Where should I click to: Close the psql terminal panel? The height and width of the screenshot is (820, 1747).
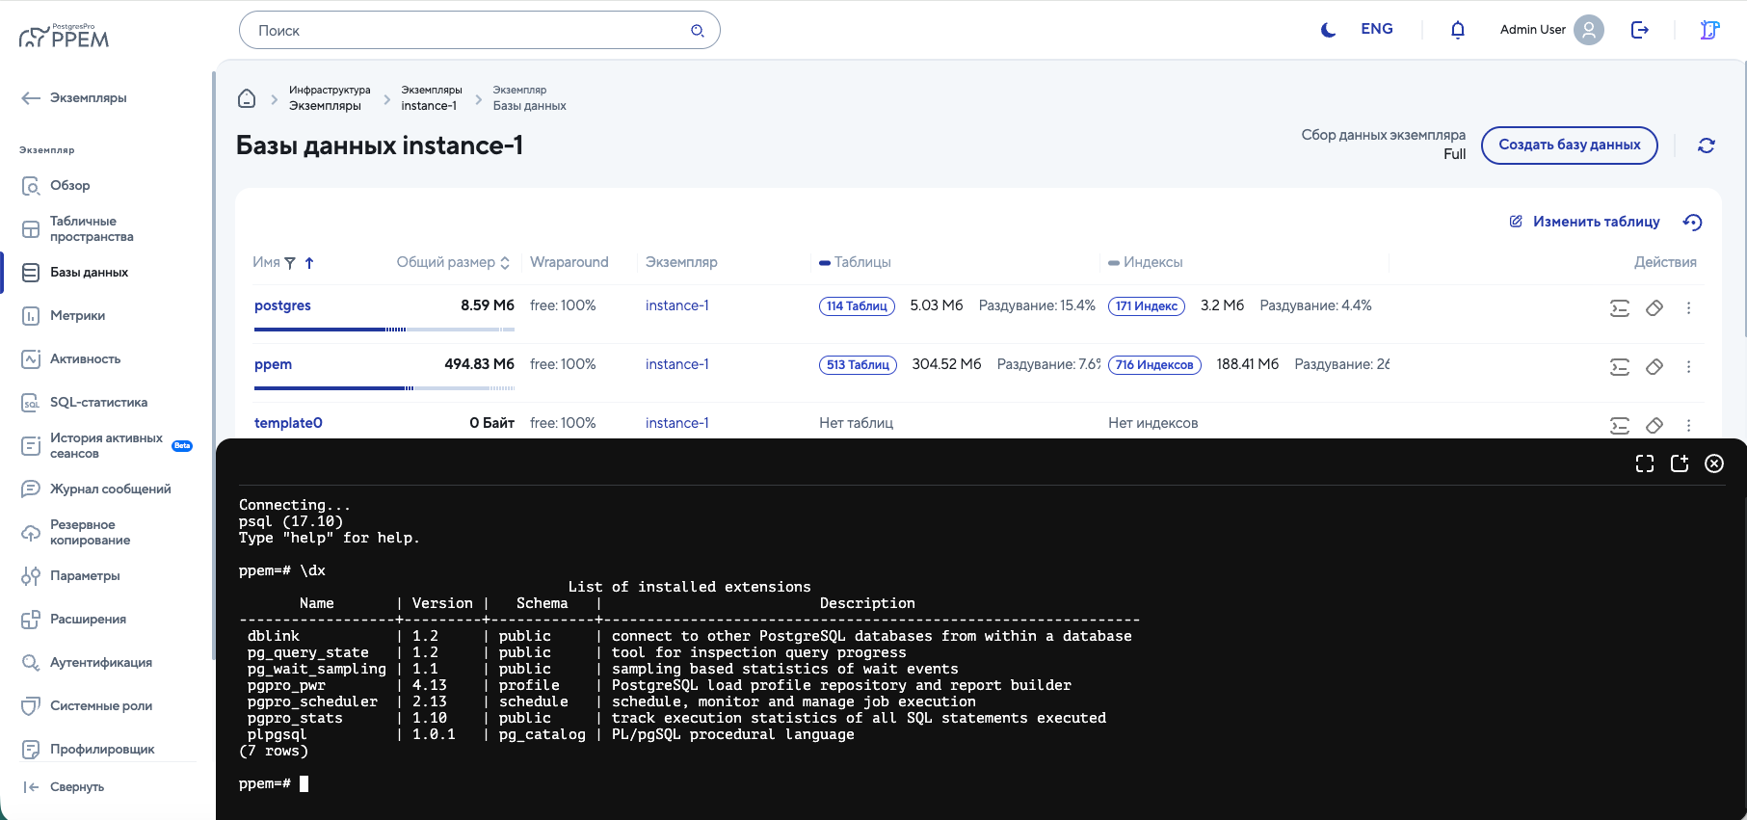pos(1714,463)
